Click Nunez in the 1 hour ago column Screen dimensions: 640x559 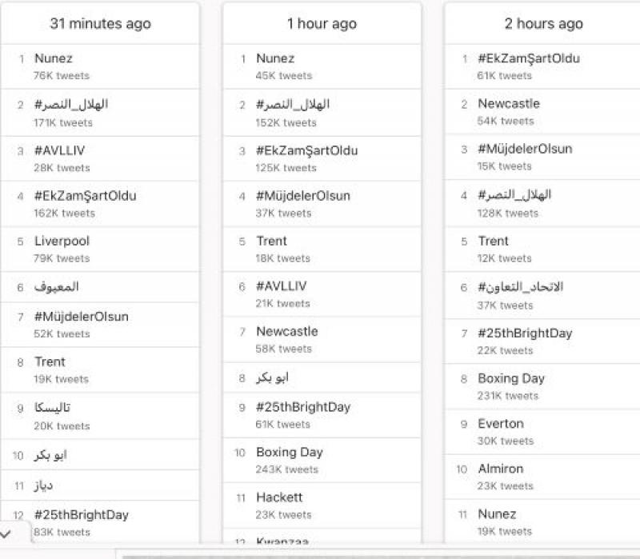point(275,58)
